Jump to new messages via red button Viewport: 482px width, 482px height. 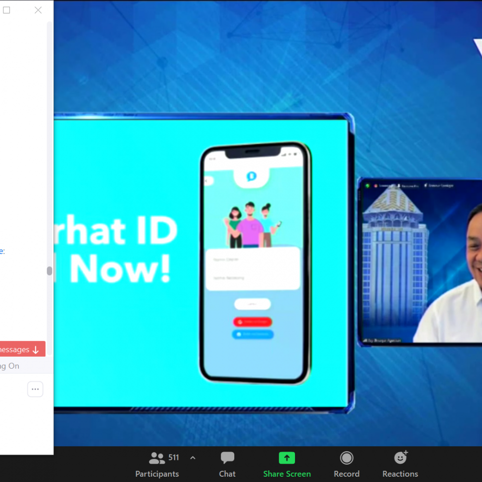pyautogui.click(x=22, y=349)
